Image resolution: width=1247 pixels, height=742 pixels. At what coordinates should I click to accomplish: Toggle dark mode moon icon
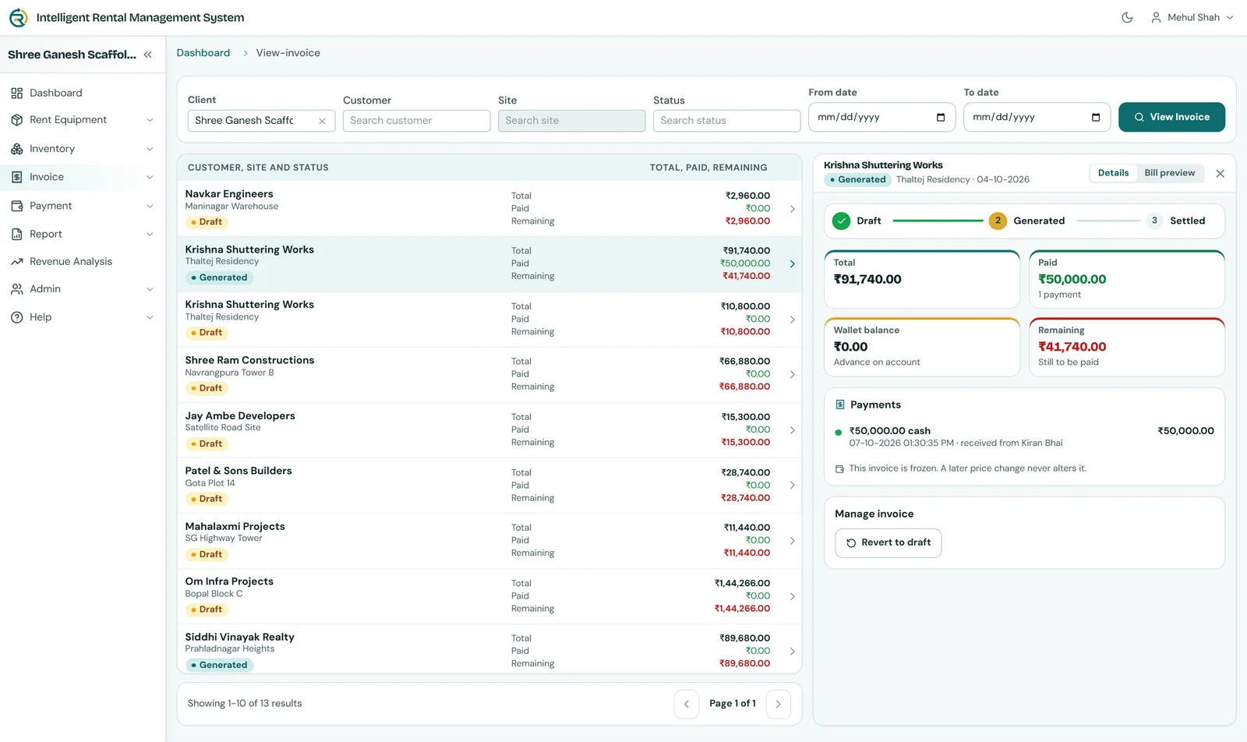[x=1127, y=17]
